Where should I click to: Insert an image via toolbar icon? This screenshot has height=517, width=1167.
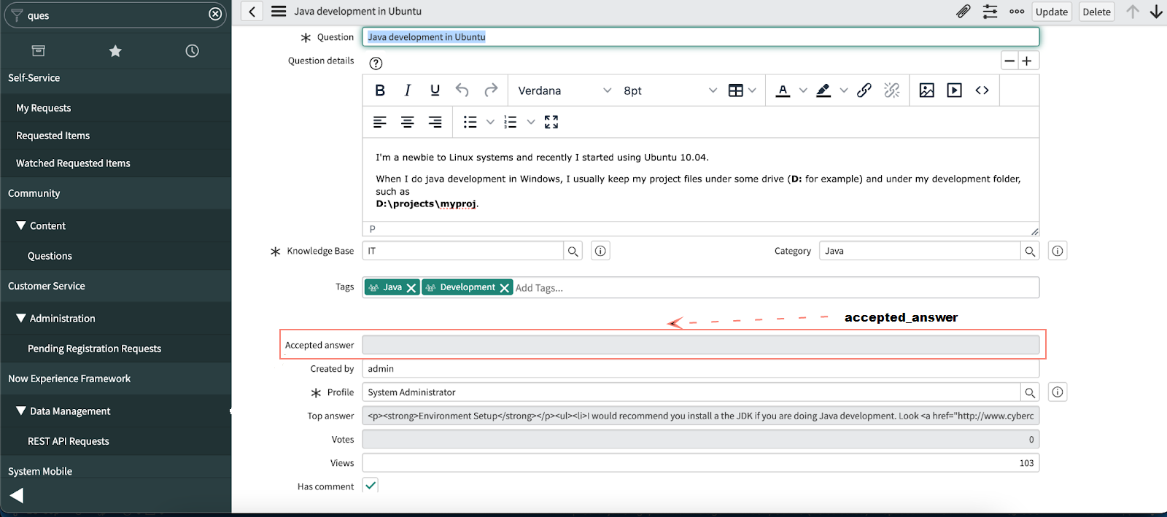(926, 90)
